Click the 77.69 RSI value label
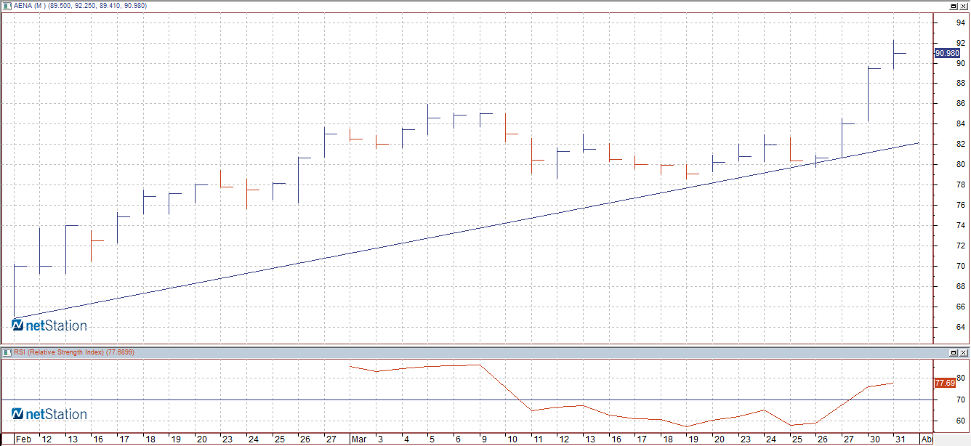Viewport: 971px width, 446px height. point(945,383)
